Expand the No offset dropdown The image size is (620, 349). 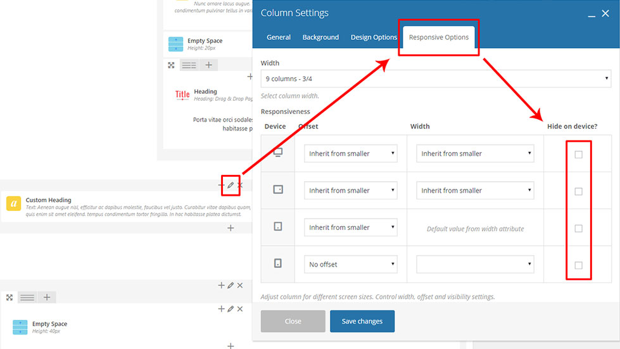coord(351,265)
